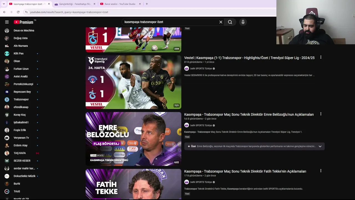Open Portekizinkuzeyi subscription in sidebar

point(23,84)
